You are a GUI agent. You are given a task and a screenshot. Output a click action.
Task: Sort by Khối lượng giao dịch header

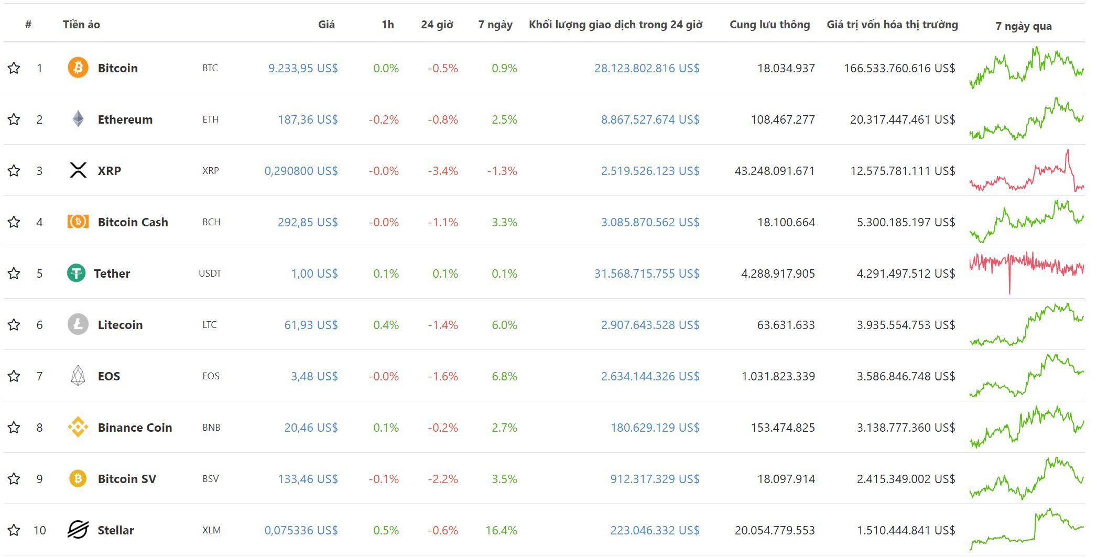coord(616,25)
